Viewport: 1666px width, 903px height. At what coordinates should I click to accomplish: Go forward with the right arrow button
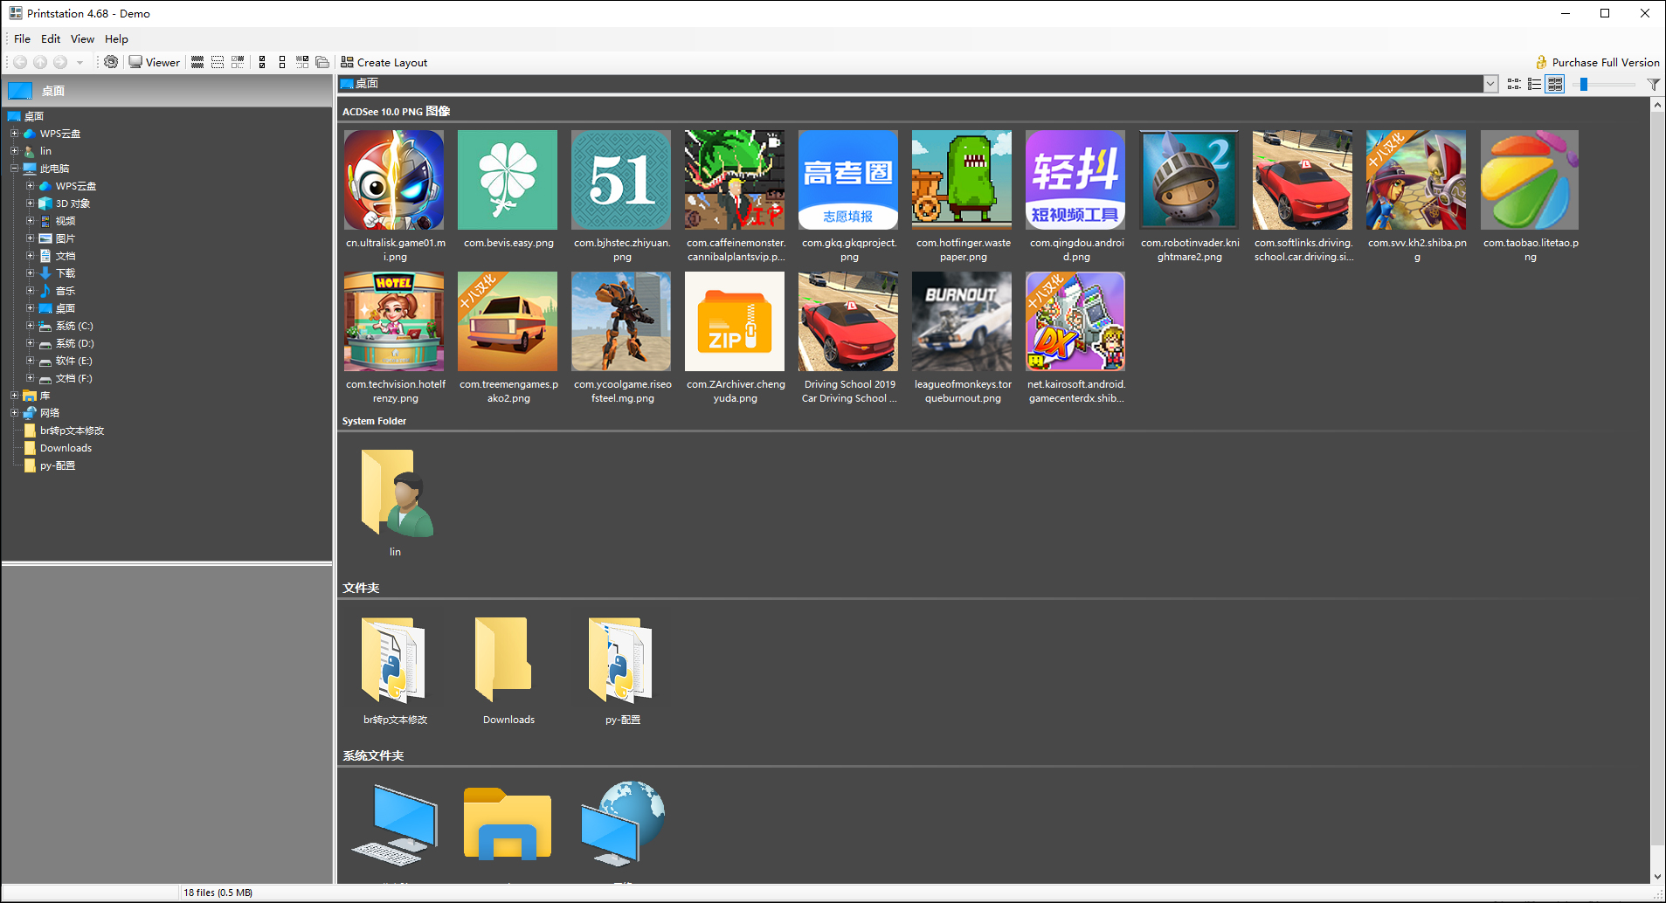[60, 62]
